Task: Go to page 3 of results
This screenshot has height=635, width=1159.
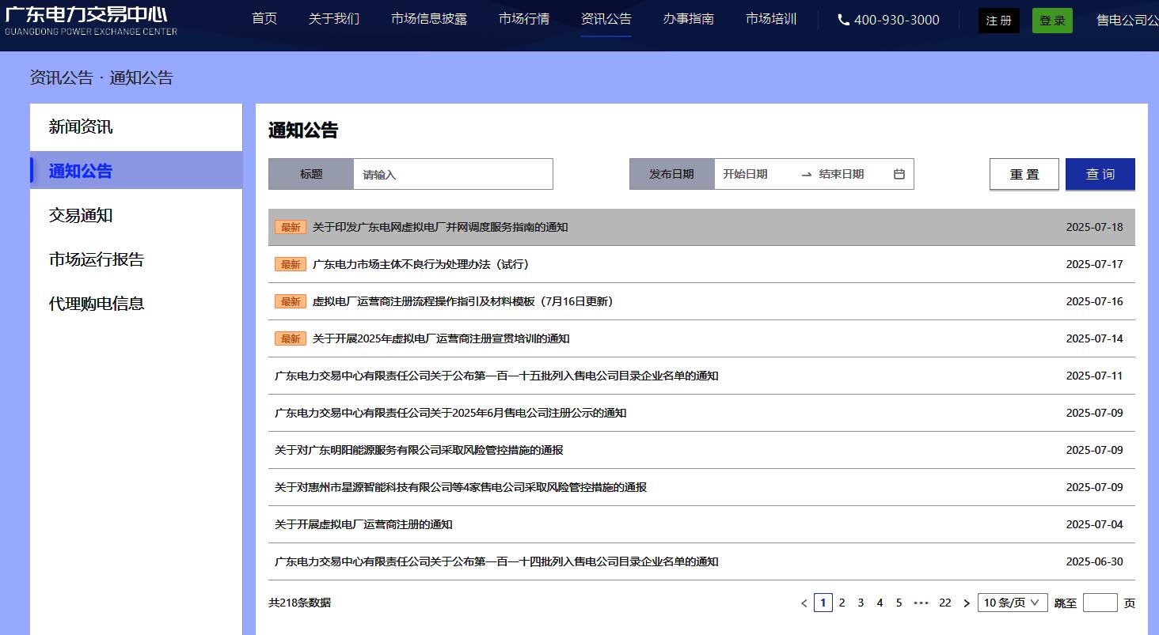Action: (x=861, y=603)
